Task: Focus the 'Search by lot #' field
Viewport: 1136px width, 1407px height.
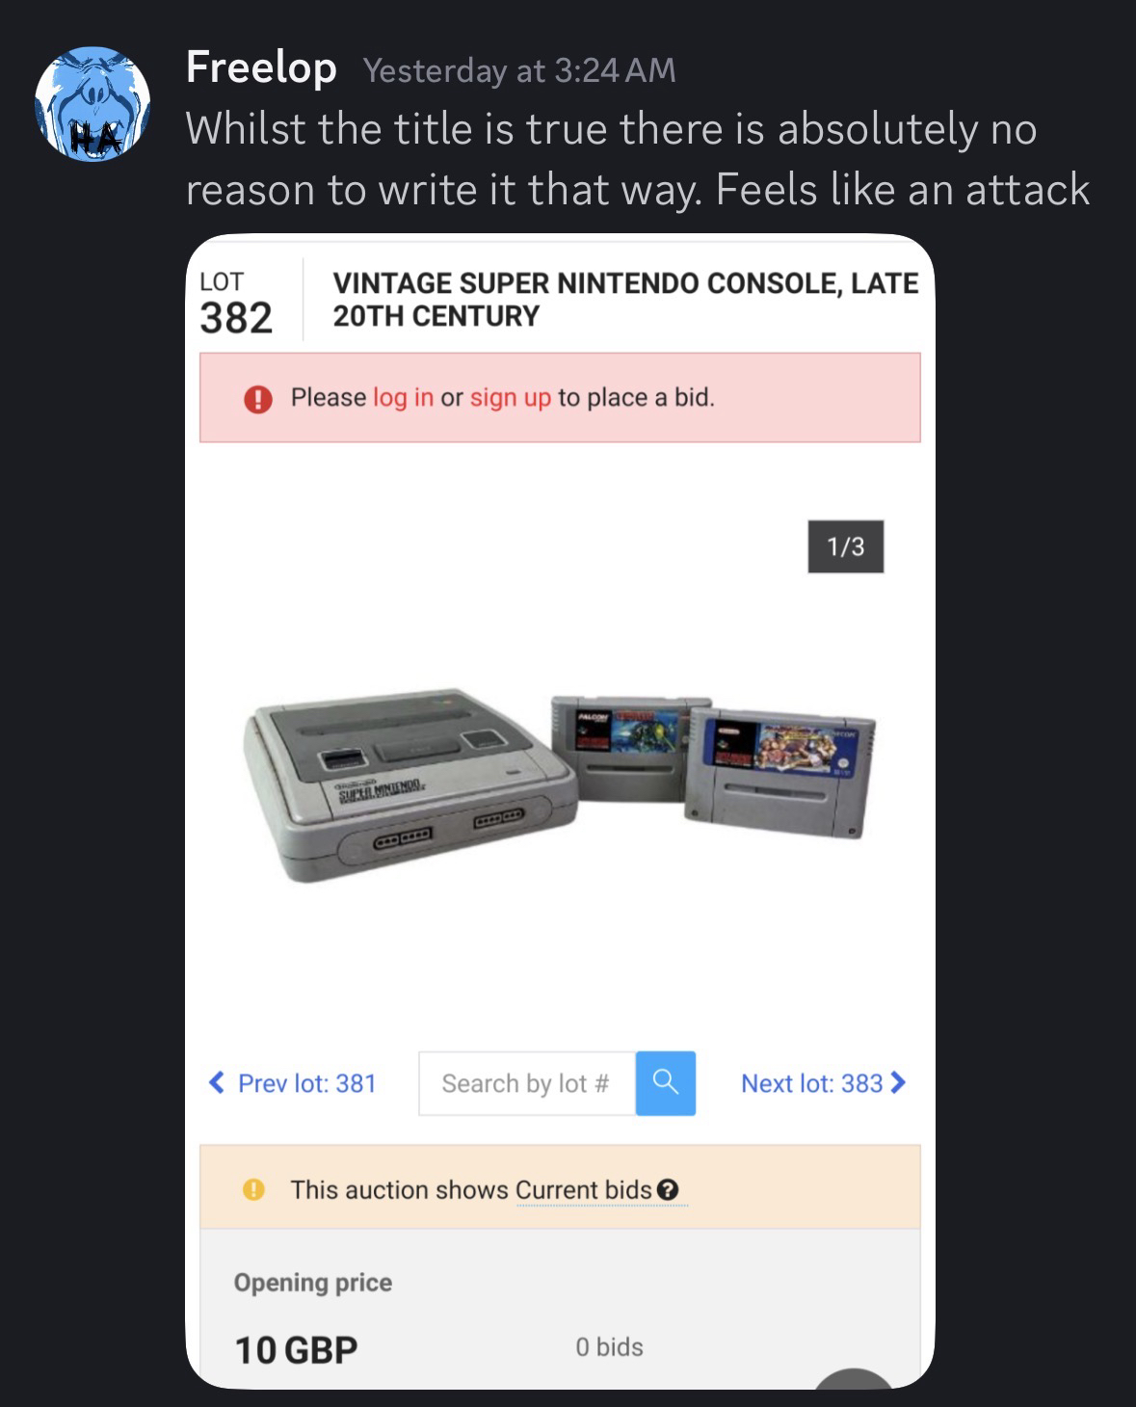Action: [x=527, y=1083]
